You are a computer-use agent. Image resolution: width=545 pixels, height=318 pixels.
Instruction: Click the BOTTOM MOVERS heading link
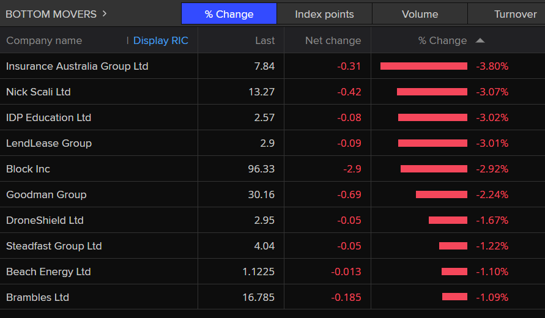click(51, 14)
